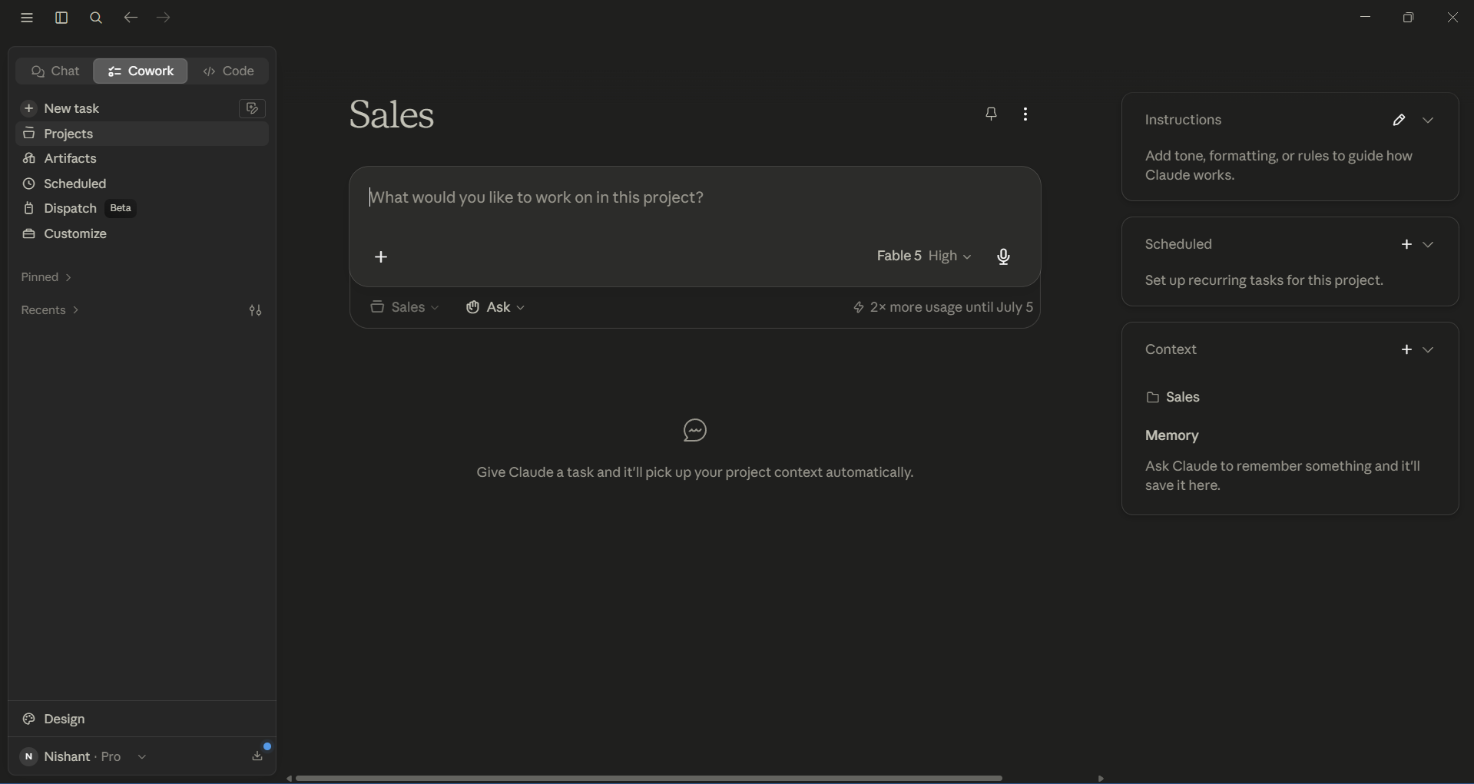The image size is (1474, 784).
Task: Click the horizontal scrollbar at the bottom
Action: coord(649,778)
